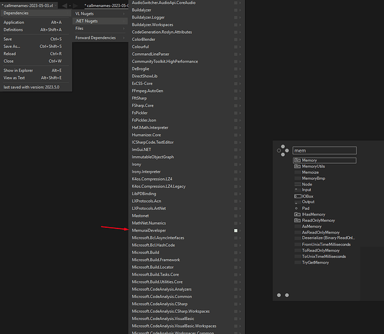
Task: Choose Definitions from the document menu
Action: (x=36, y=29)
